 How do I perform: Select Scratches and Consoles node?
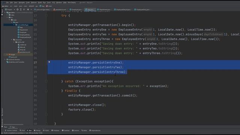tap(15, 62)
